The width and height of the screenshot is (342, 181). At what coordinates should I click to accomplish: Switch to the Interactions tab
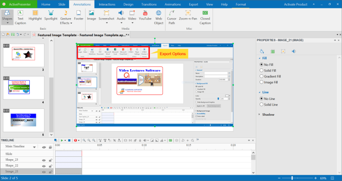107,4
